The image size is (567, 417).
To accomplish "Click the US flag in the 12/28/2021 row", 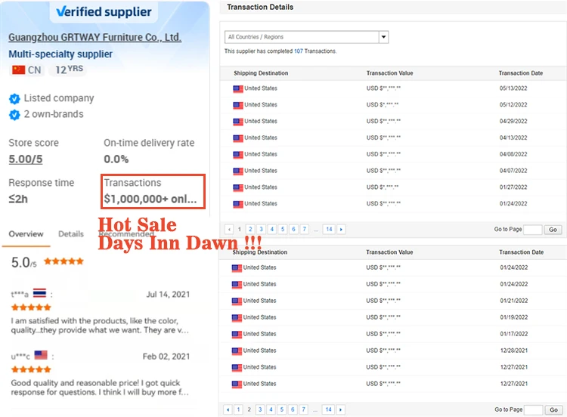I will (x=237, y=351).
